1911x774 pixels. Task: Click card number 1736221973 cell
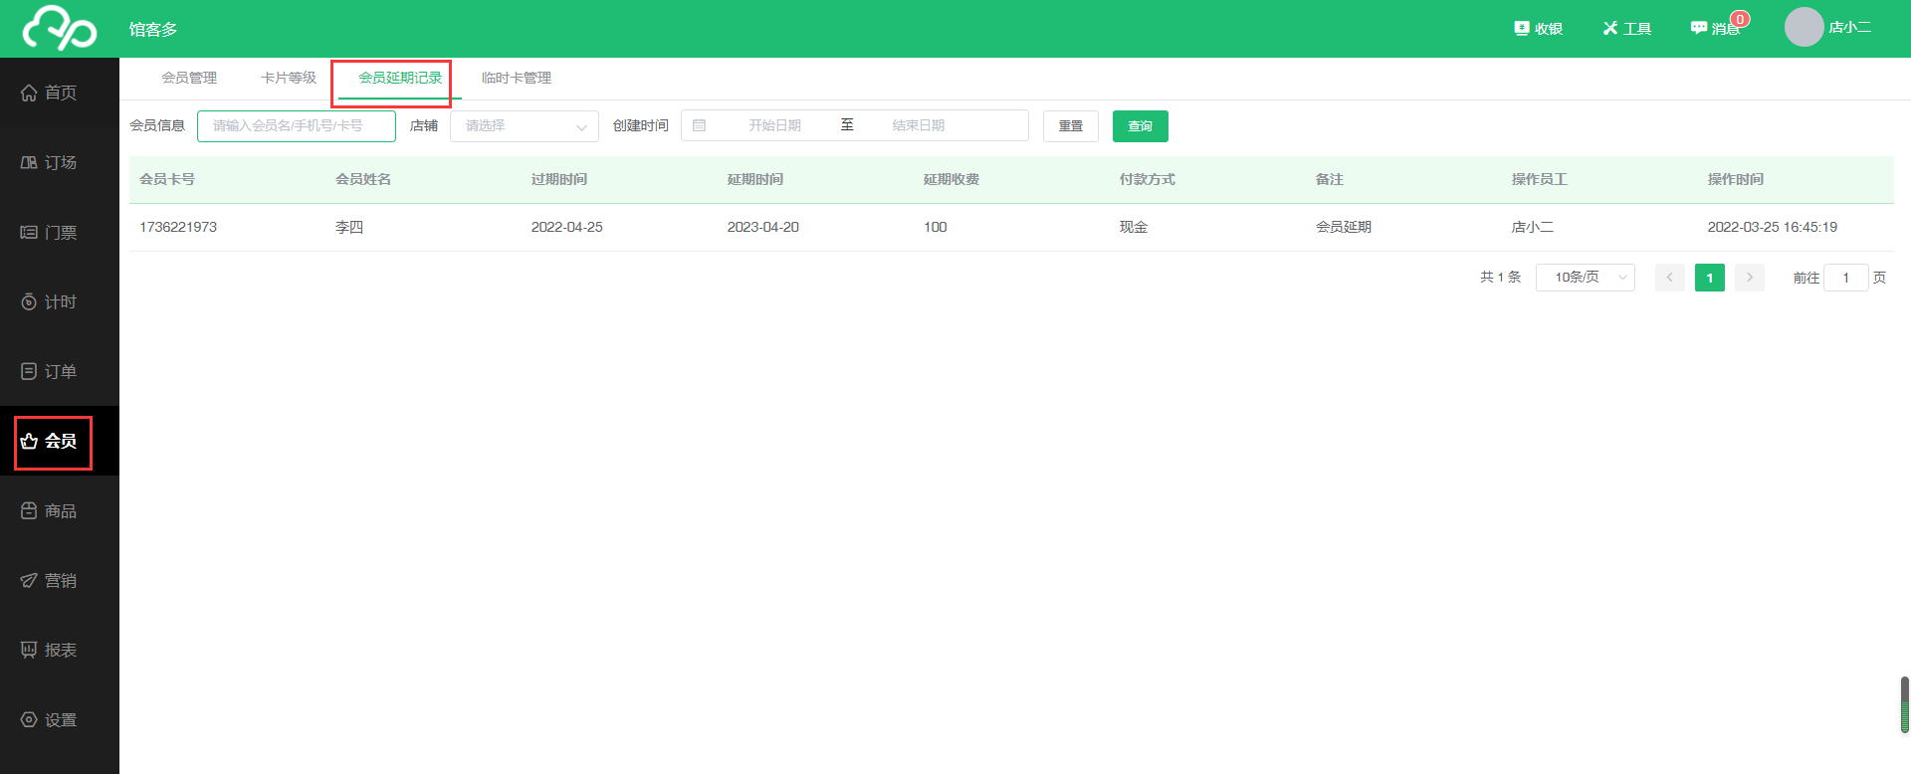point(178,227)
